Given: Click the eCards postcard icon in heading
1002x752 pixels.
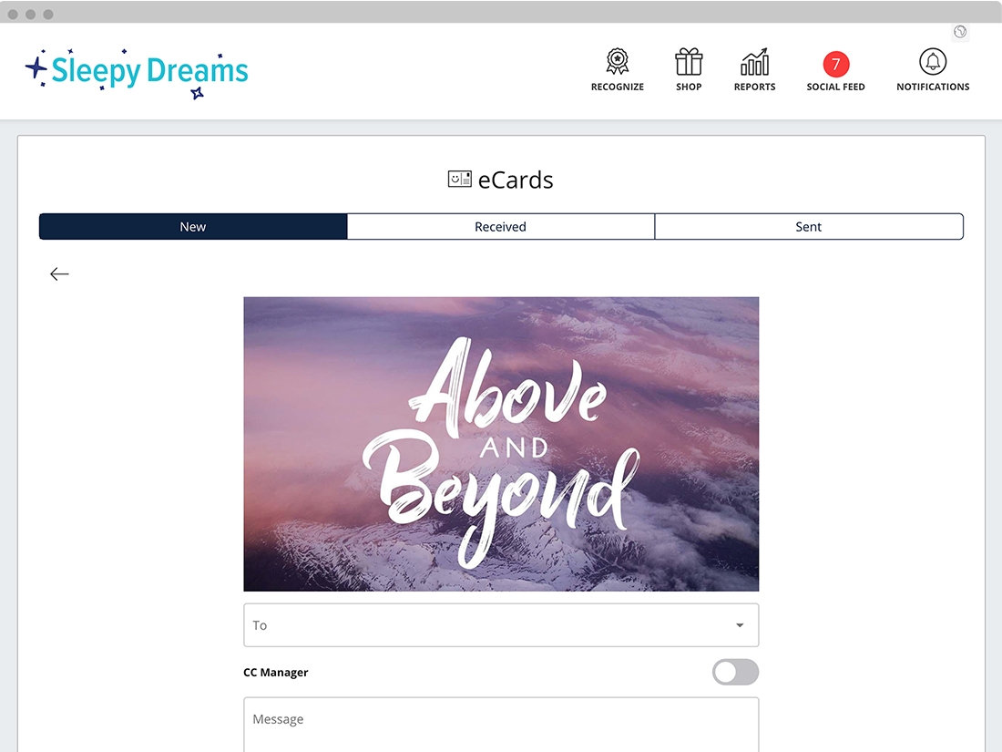Looking at the screenshot, I should tap(459, 179).
